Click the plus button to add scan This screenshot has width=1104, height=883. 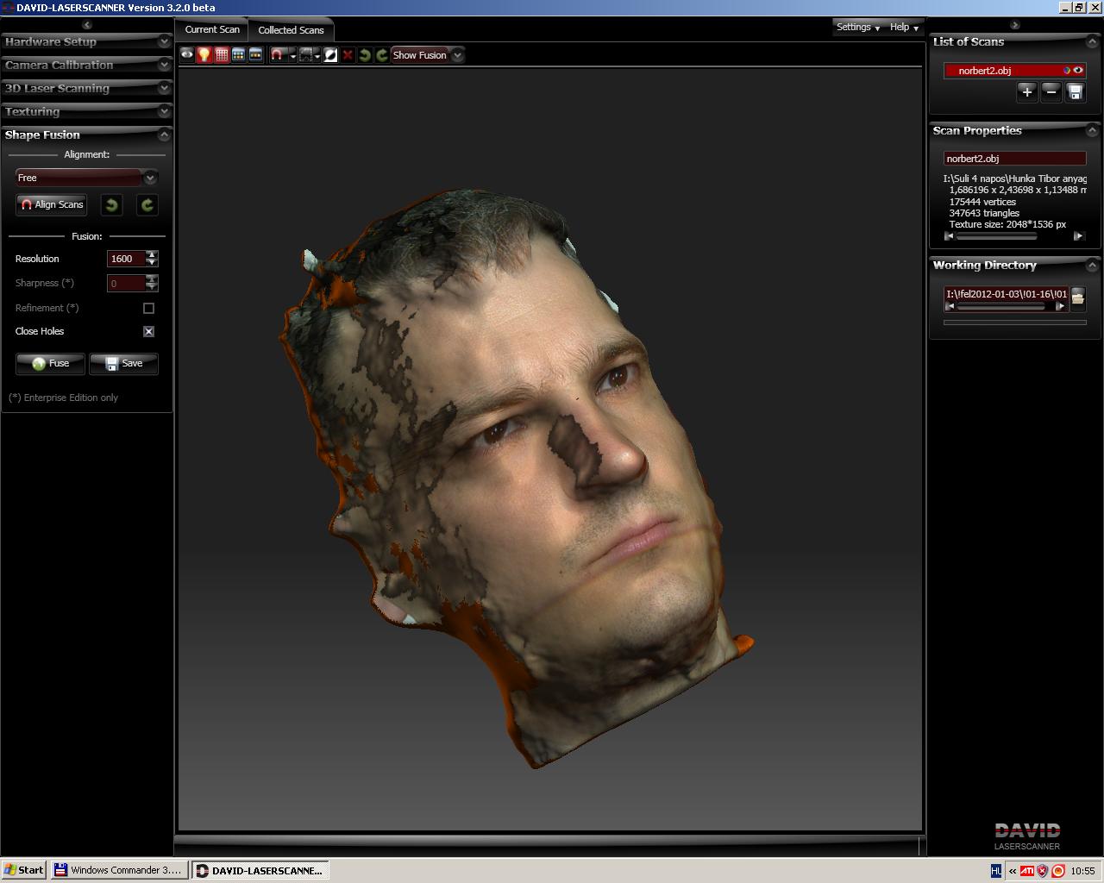tap(1026, 92)
